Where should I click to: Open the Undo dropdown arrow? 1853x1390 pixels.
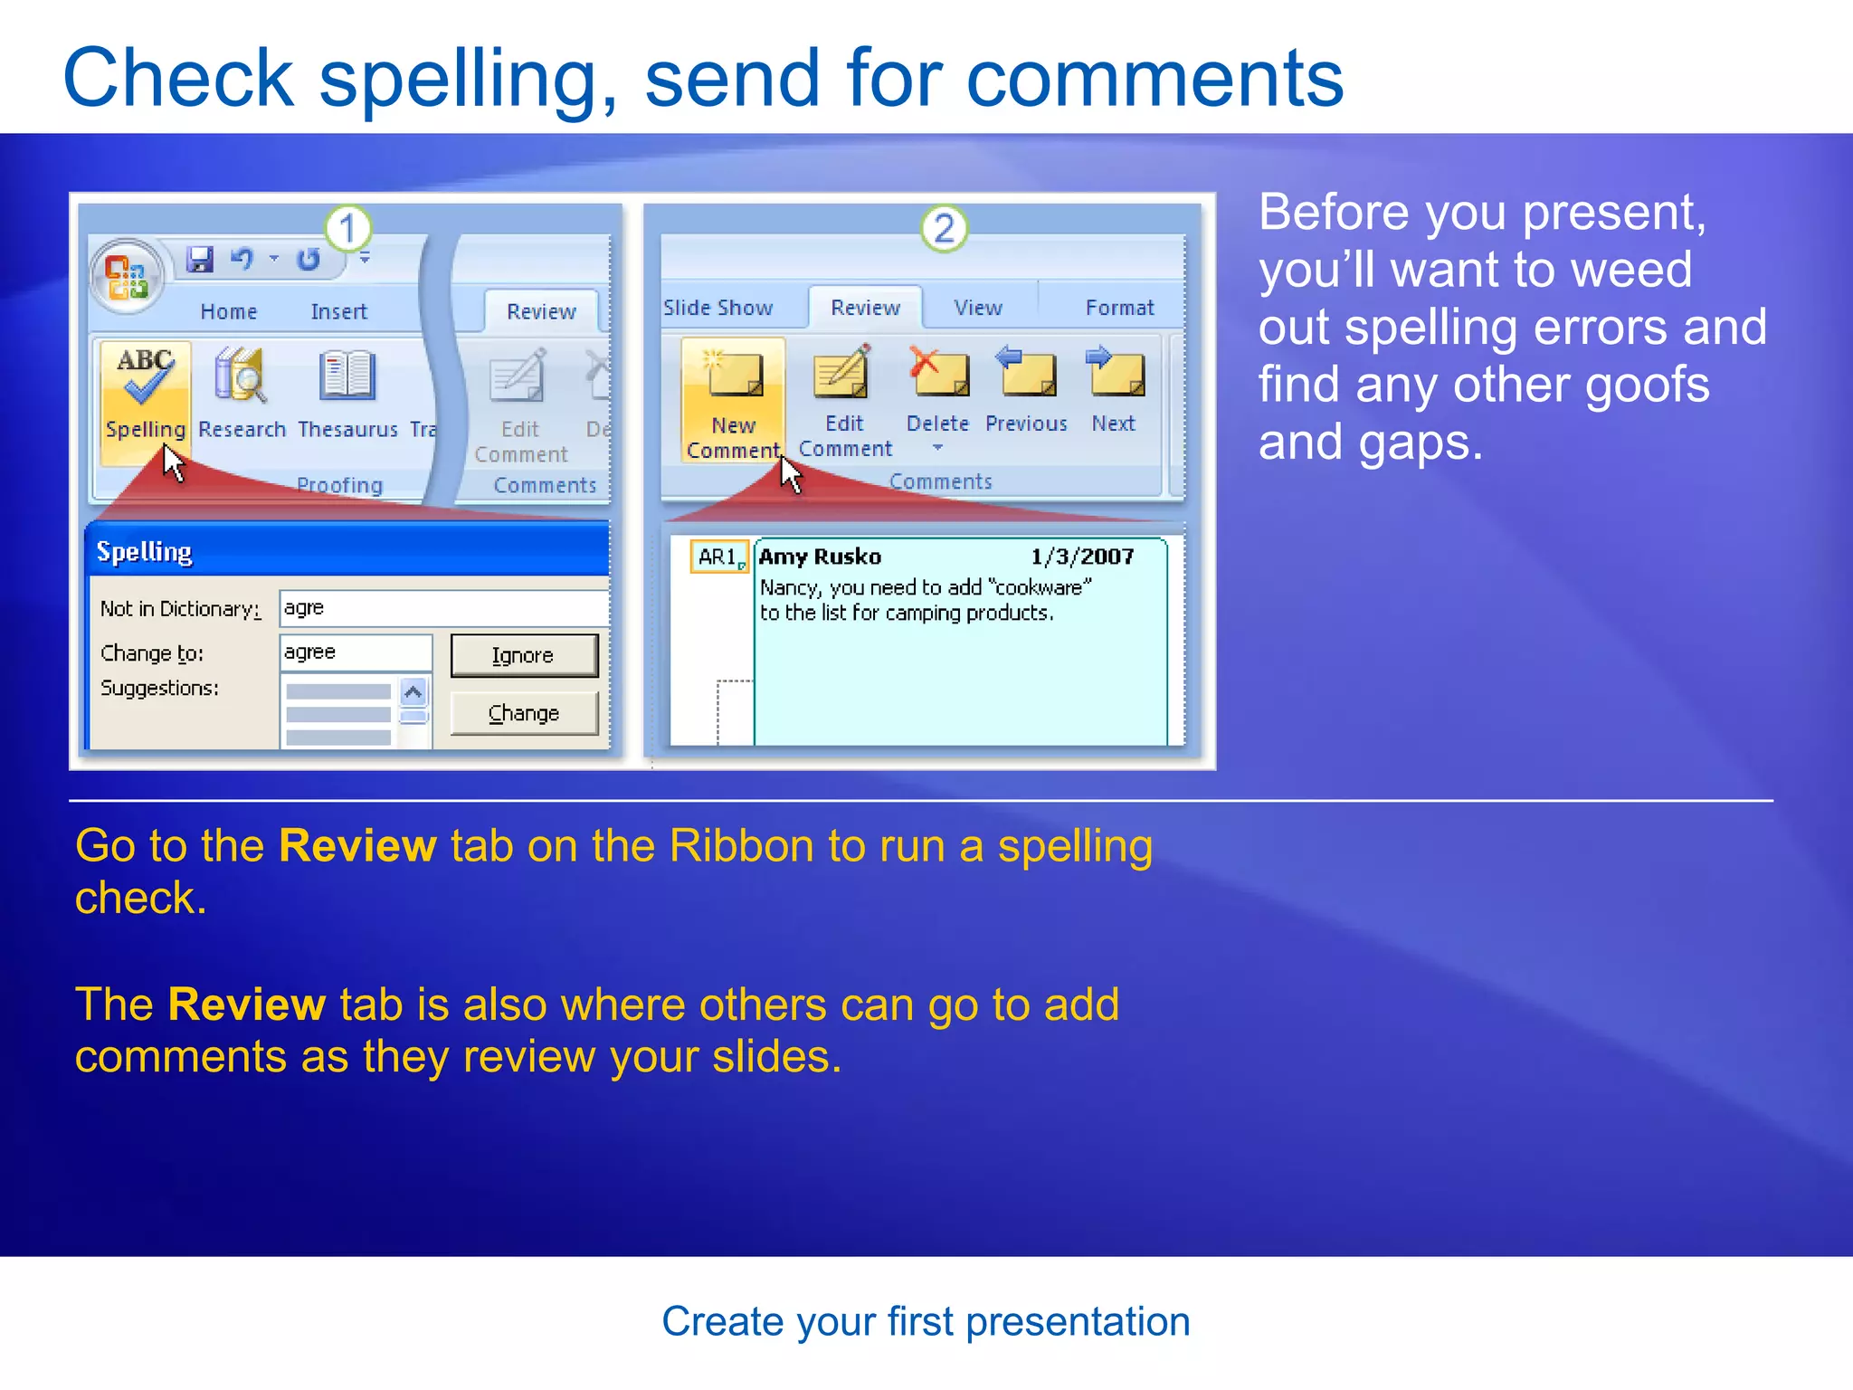pos(273,259)
